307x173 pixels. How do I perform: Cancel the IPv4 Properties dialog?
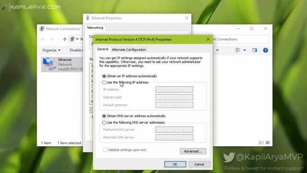click(x=200, y=164)
